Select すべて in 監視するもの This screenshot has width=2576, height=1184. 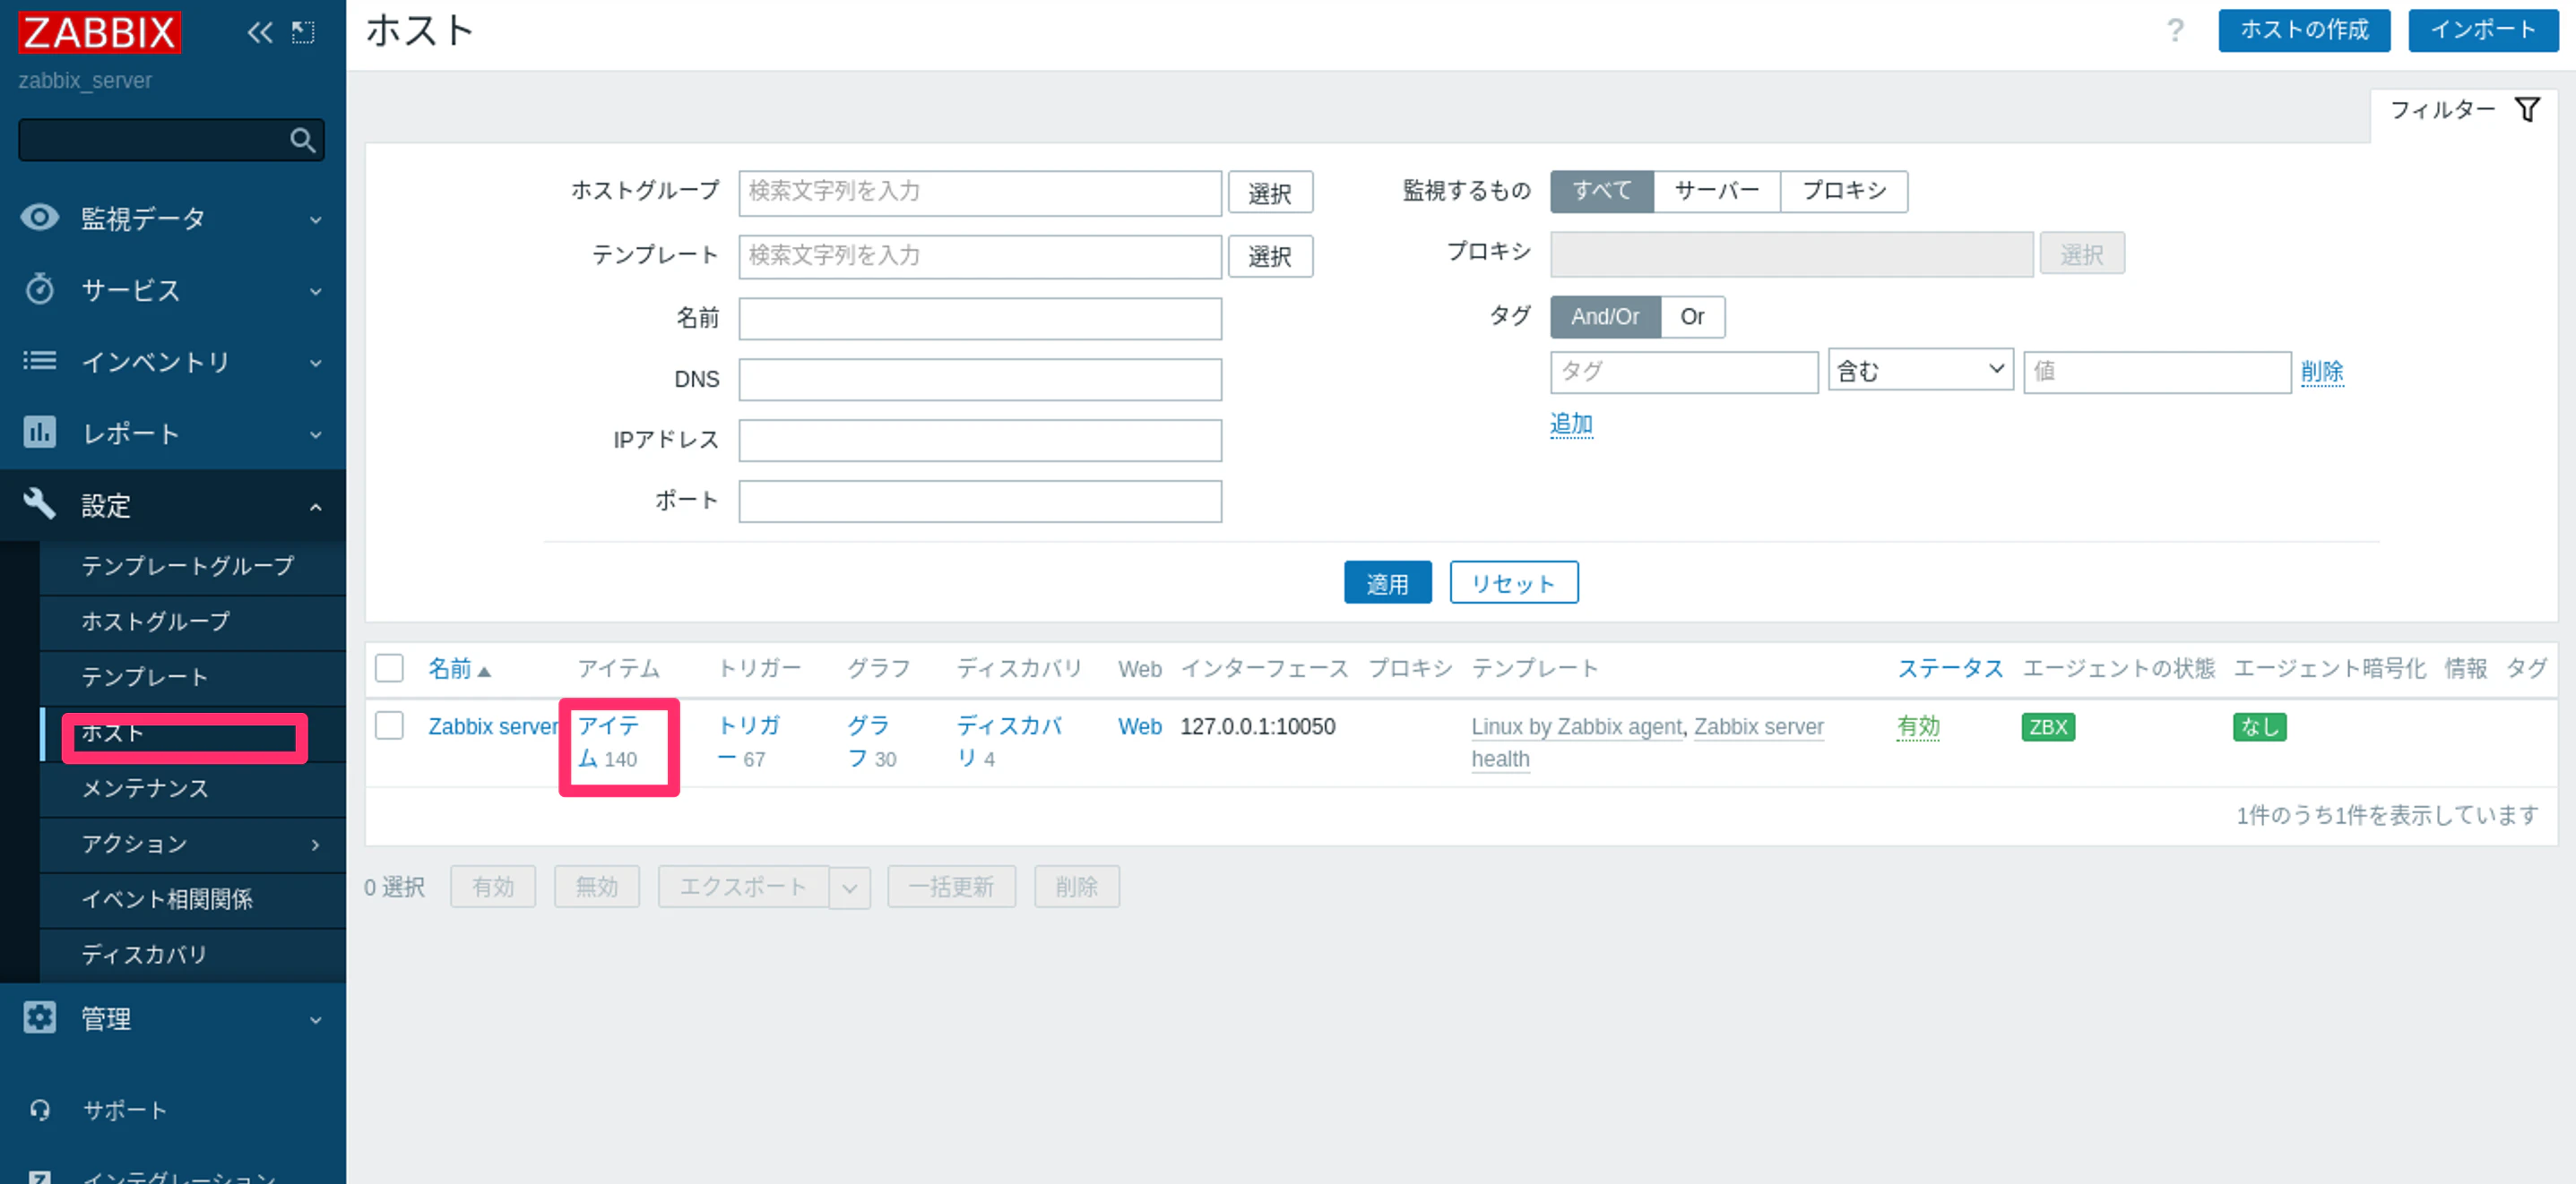click(x=1602, y=191)
